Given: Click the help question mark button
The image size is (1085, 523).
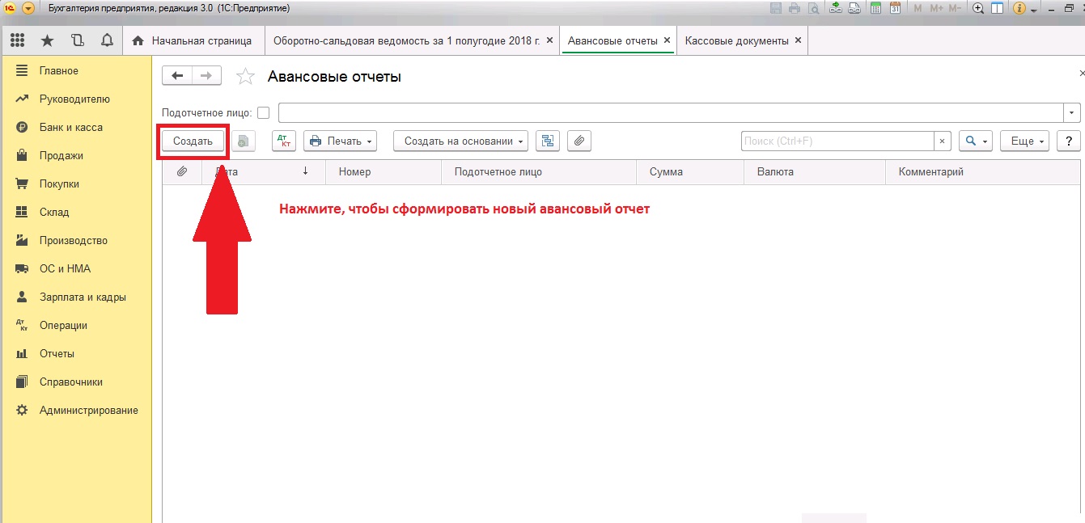Looking at the screenshot, I should click(x=1069, y=141).
